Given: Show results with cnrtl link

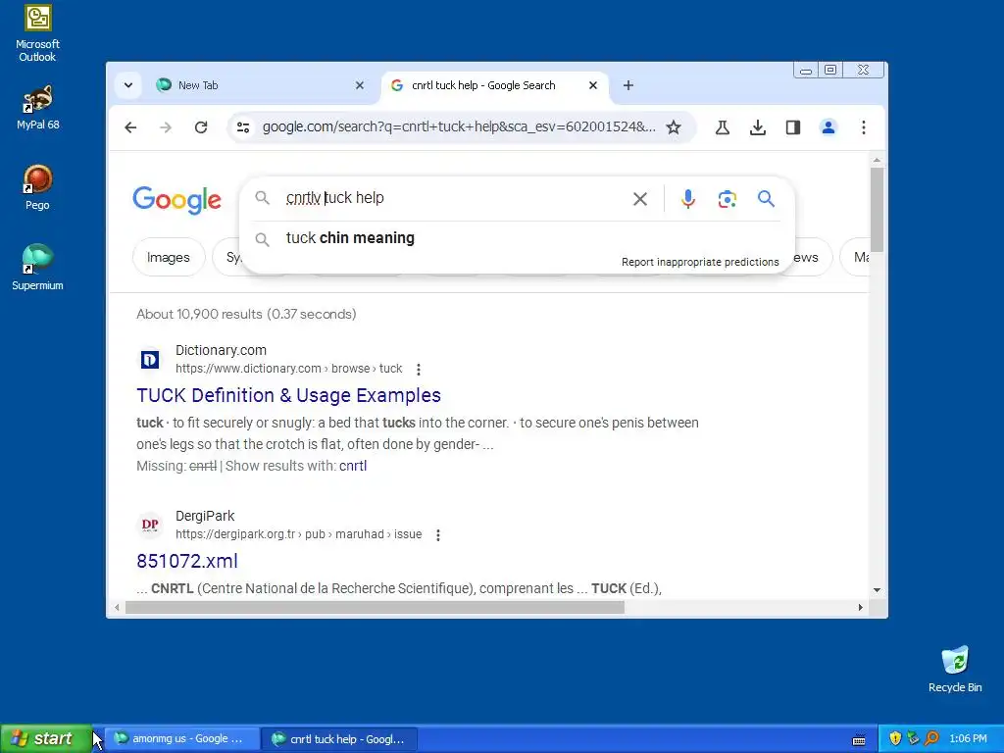Looking at the screenshot, I should click(x=353, y=466).
